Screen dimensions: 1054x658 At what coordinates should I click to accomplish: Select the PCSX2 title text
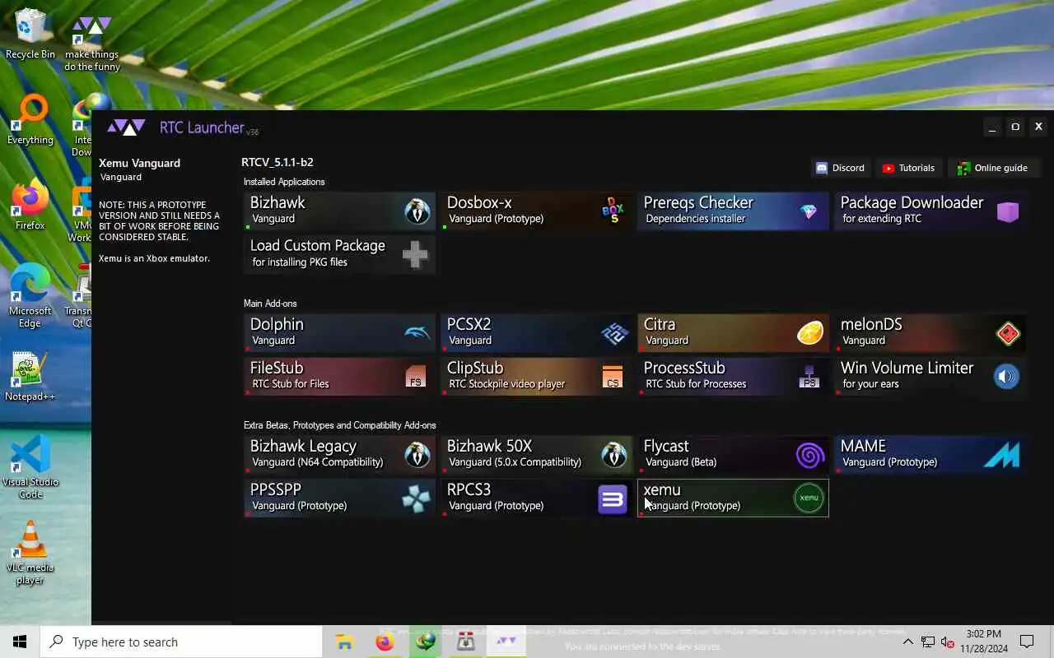[469, 324]
